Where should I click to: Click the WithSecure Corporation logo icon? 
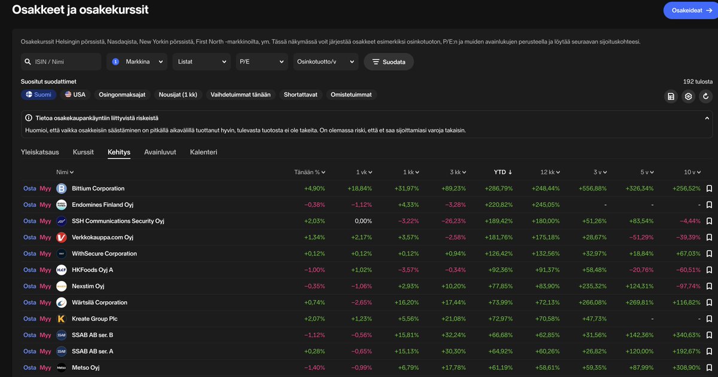61,254
